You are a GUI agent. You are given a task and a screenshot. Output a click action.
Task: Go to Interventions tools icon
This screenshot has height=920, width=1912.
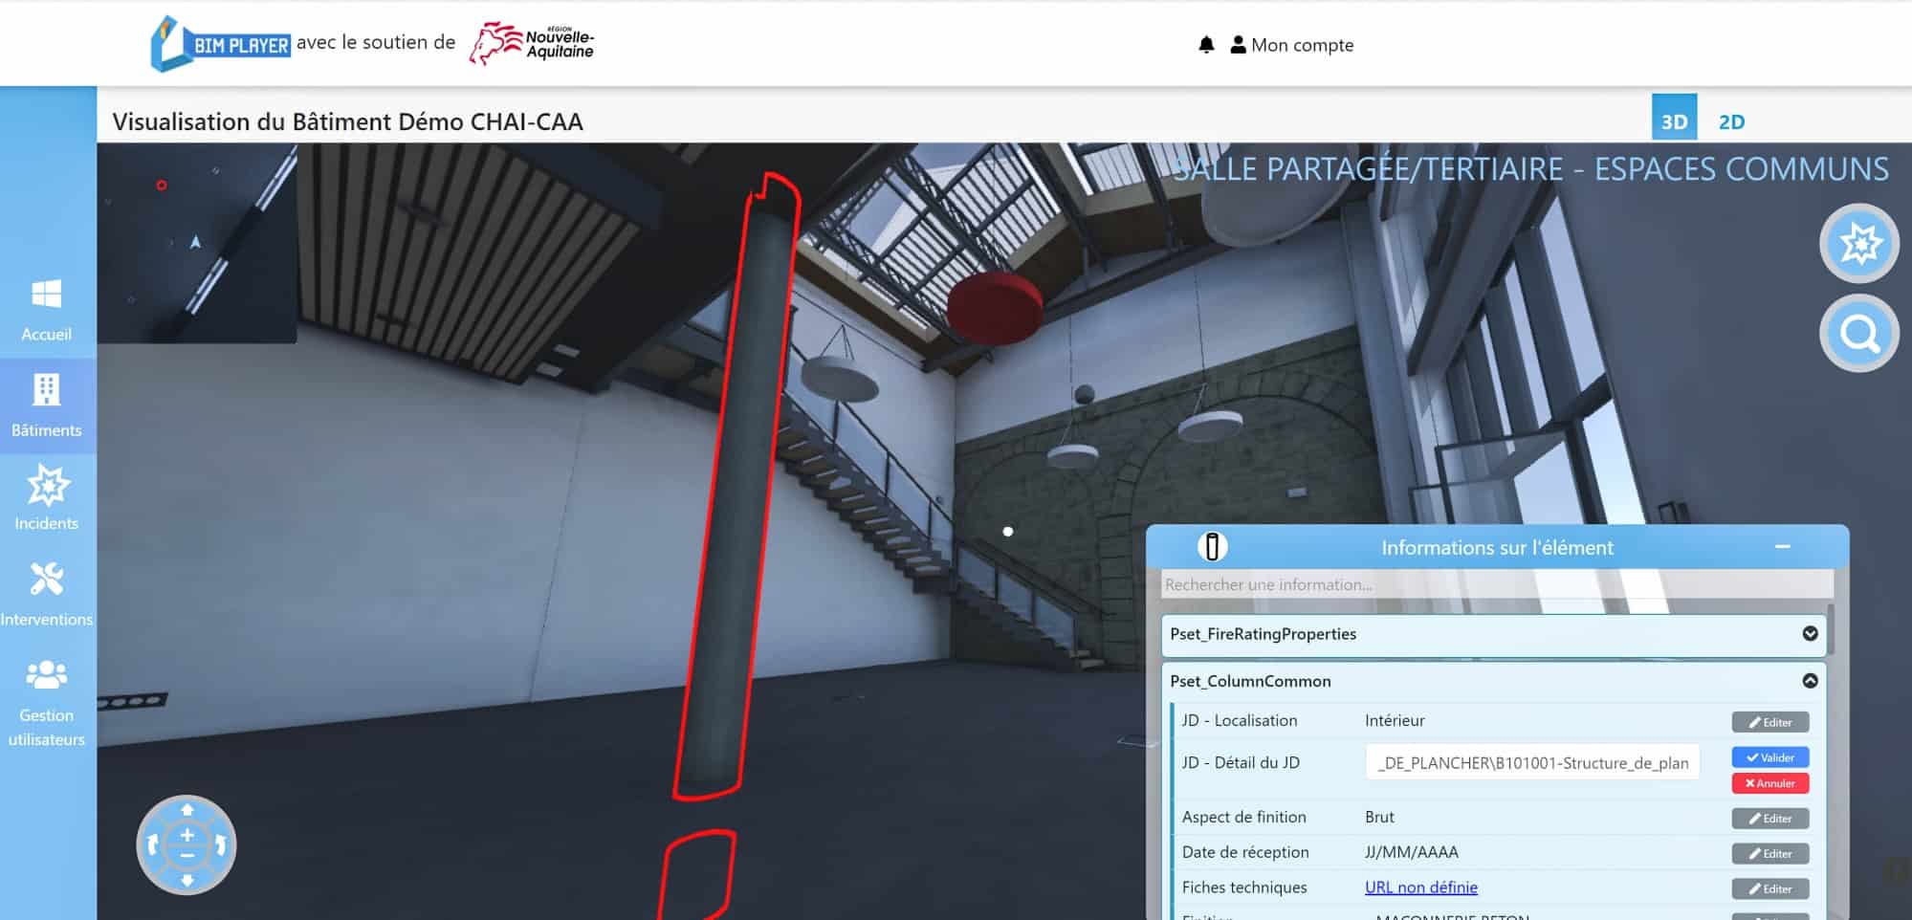[46, 593]
